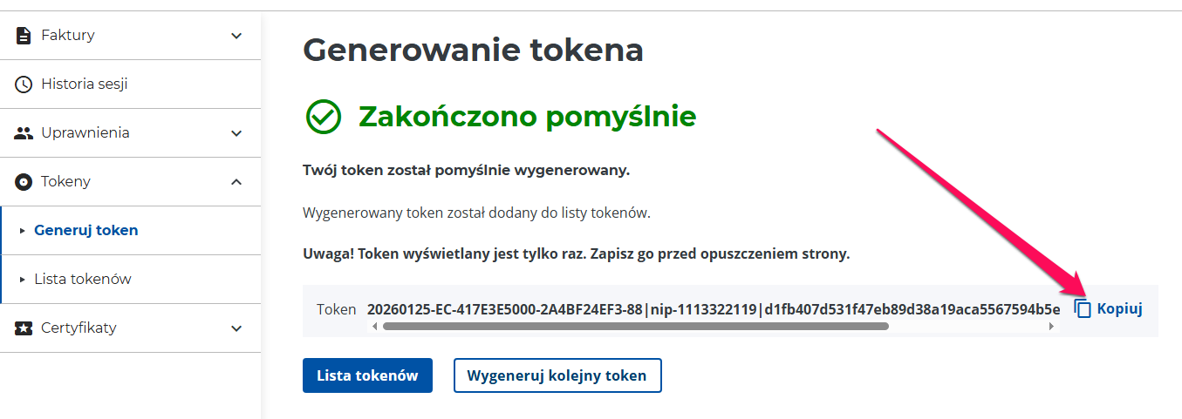Open Lista tokenów submenu item
This screenshot has width=1182, height=419.
click(82, 280)
